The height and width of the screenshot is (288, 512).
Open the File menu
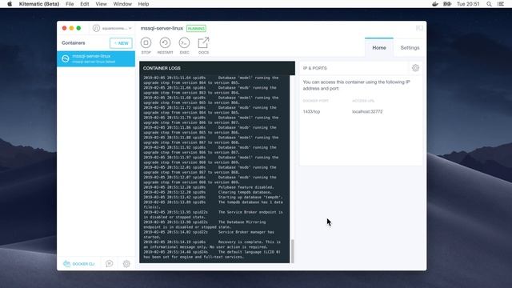click(70, 4)
